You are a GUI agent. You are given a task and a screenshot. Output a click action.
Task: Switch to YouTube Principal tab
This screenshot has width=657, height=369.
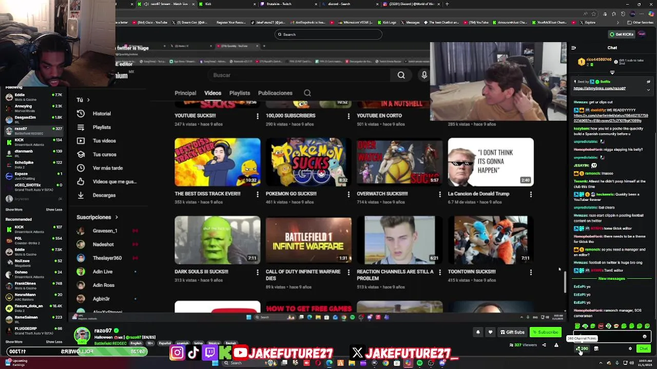pyautogui.click(x=185, y=93)
